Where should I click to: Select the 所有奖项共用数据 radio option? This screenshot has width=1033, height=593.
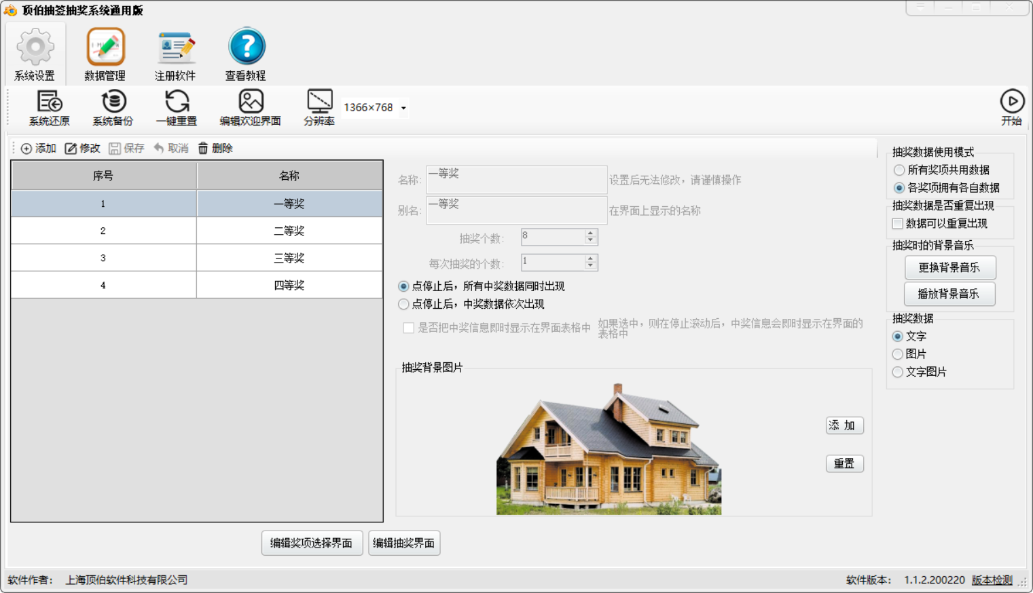coord(899,170)
